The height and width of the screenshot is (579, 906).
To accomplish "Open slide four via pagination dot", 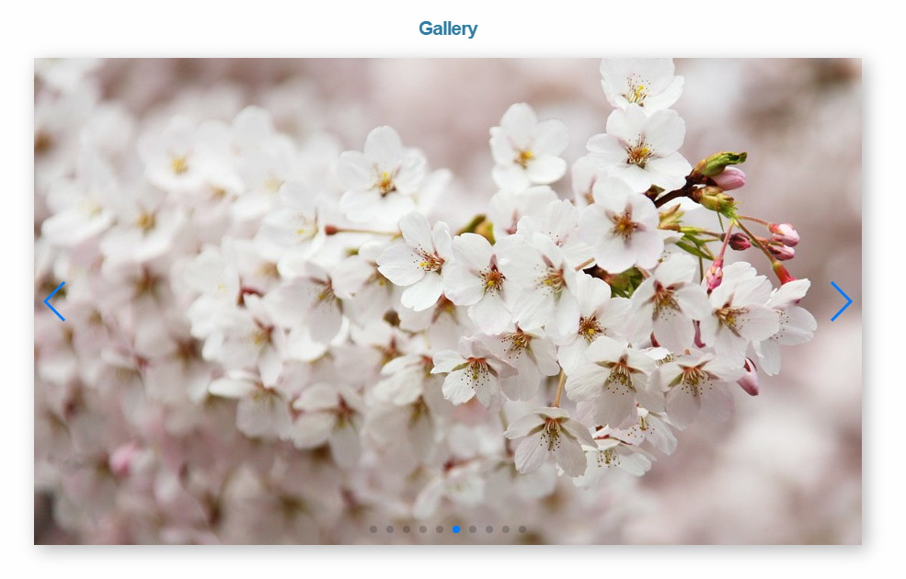I will pyautogui.click(x=422, y=529).
